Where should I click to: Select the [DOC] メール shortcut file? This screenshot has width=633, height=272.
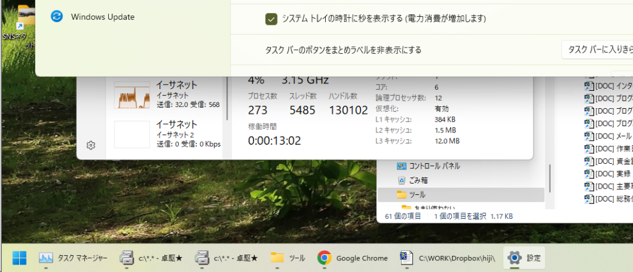coord(609,136)
